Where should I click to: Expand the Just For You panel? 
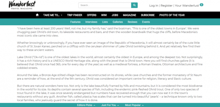pos(110,105)
